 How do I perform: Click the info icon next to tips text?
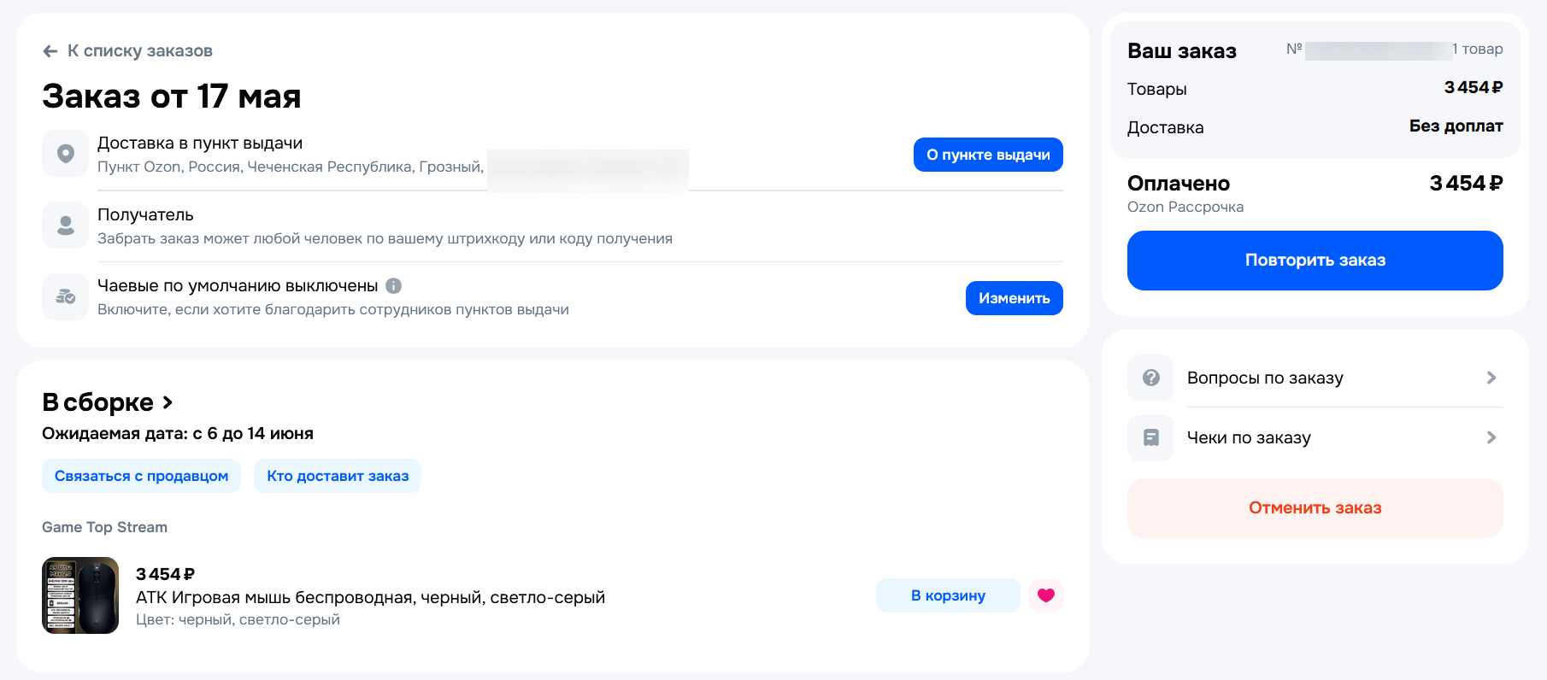click(393, 286)
